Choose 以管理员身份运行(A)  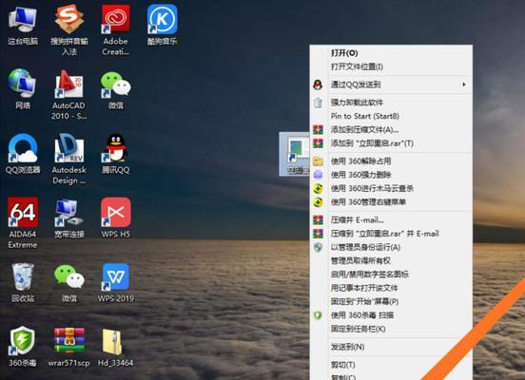(x=391, y=248)
